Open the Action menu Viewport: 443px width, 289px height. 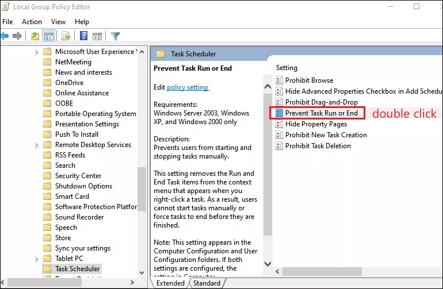tap(32, 22)
